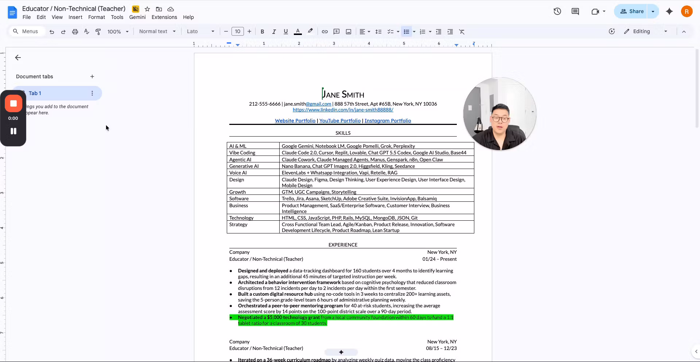Screen dimensions: 700x362
Task: Open the File menu
Action: point(27,17)
